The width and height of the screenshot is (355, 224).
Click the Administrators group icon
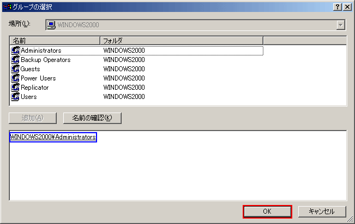(x=15, y=51)
